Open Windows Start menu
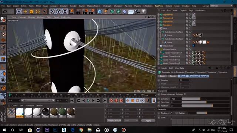Image resolution: width=237 pixels, height=133 pixels. coord(4,130)
